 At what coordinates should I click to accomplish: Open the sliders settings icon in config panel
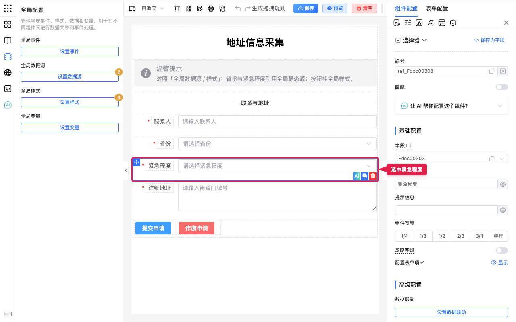[408, 23]
